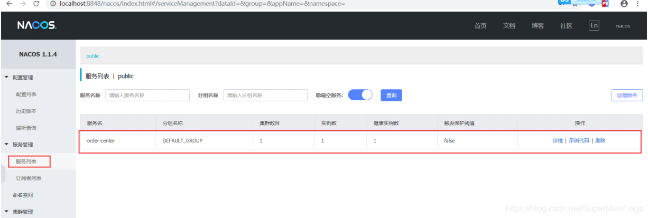Click the NACOS 1.1.4 version label
The width and height of the screenshot is (648, 218).
tap(38, 54)
